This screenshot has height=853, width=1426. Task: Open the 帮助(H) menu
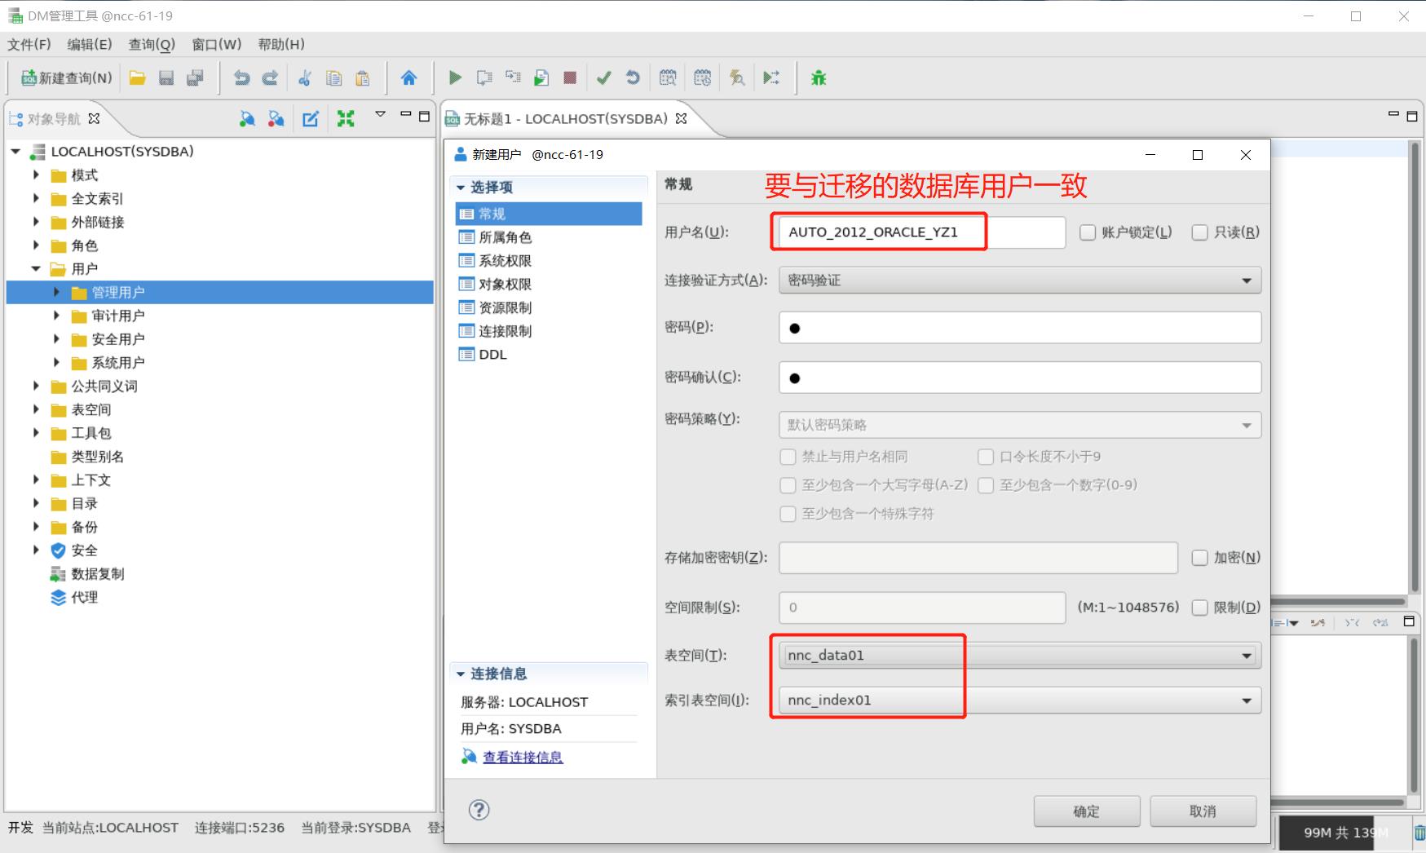tap(281, 45)
